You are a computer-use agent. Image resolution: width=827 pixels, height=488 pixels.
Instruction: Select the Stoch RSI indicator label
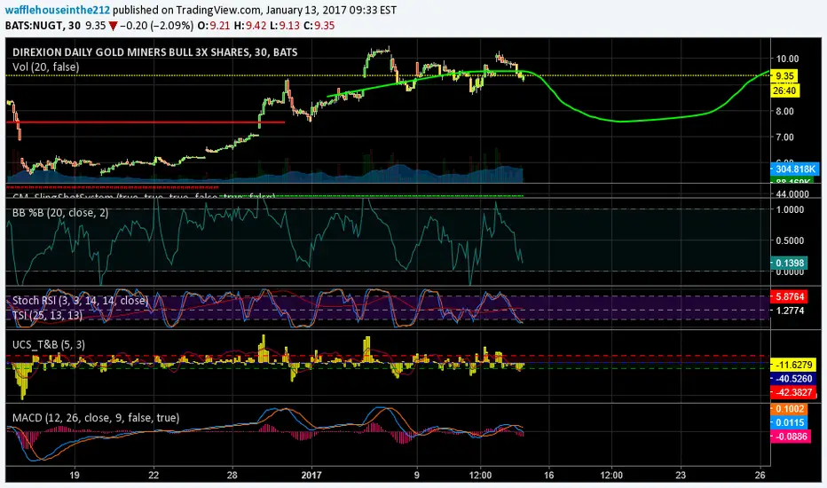pos(81,300)
